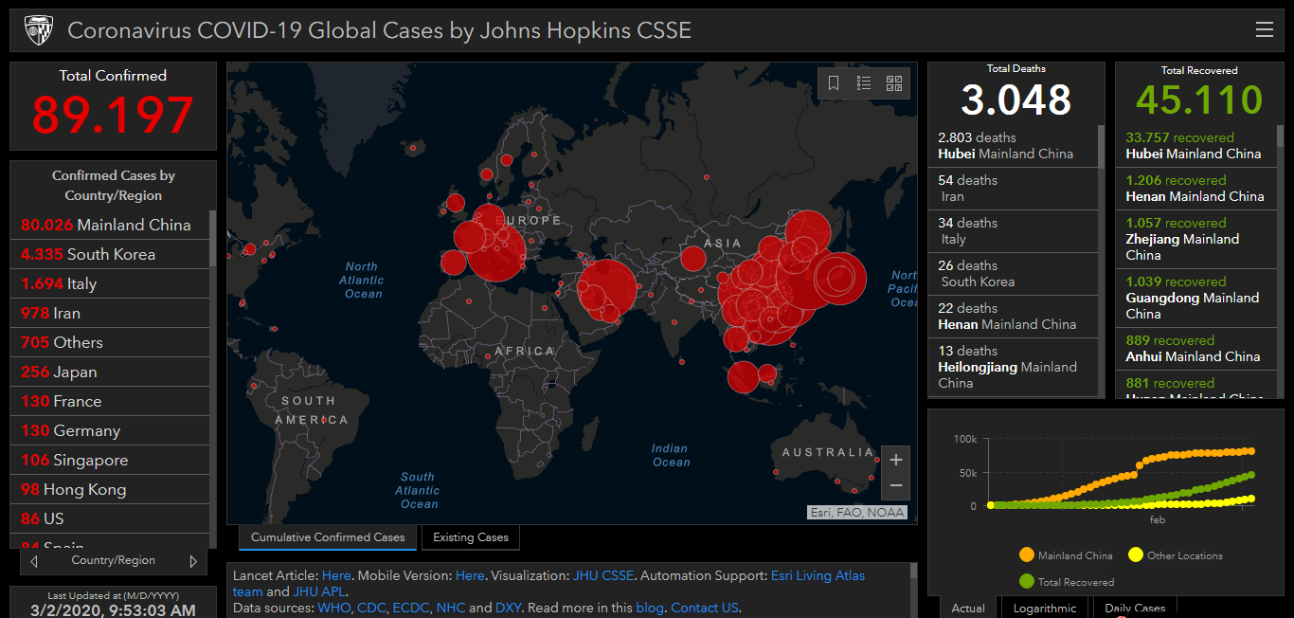Toggle Mainland China legend marker in chart
The width and height of the screenshot is (1294, 618).
point(1026,555)
